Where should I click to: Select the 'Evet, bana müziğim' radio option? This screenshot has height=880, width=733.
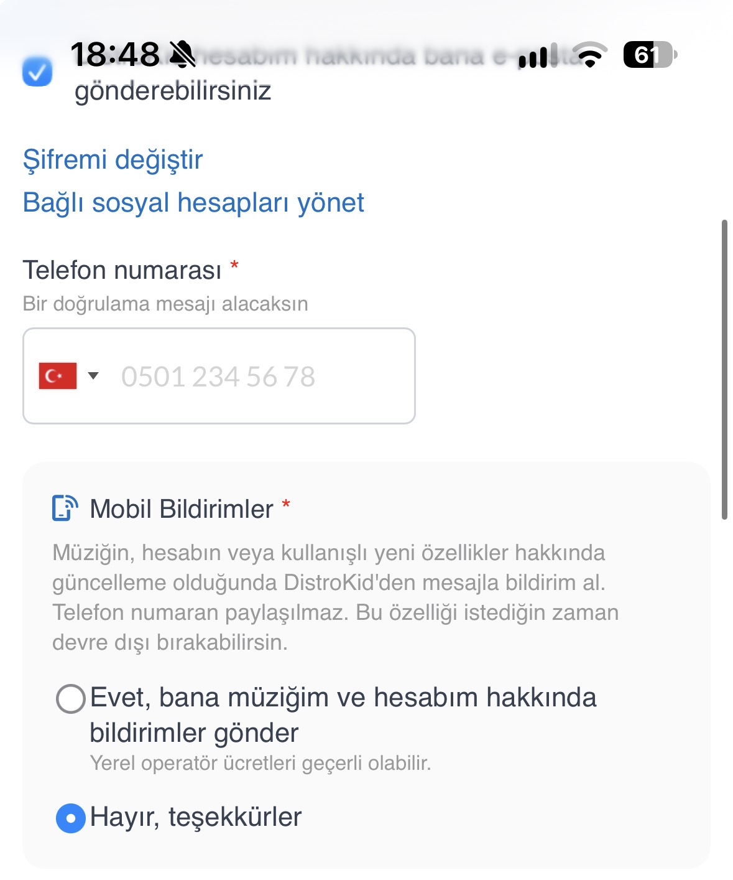(x=70, y=699)
